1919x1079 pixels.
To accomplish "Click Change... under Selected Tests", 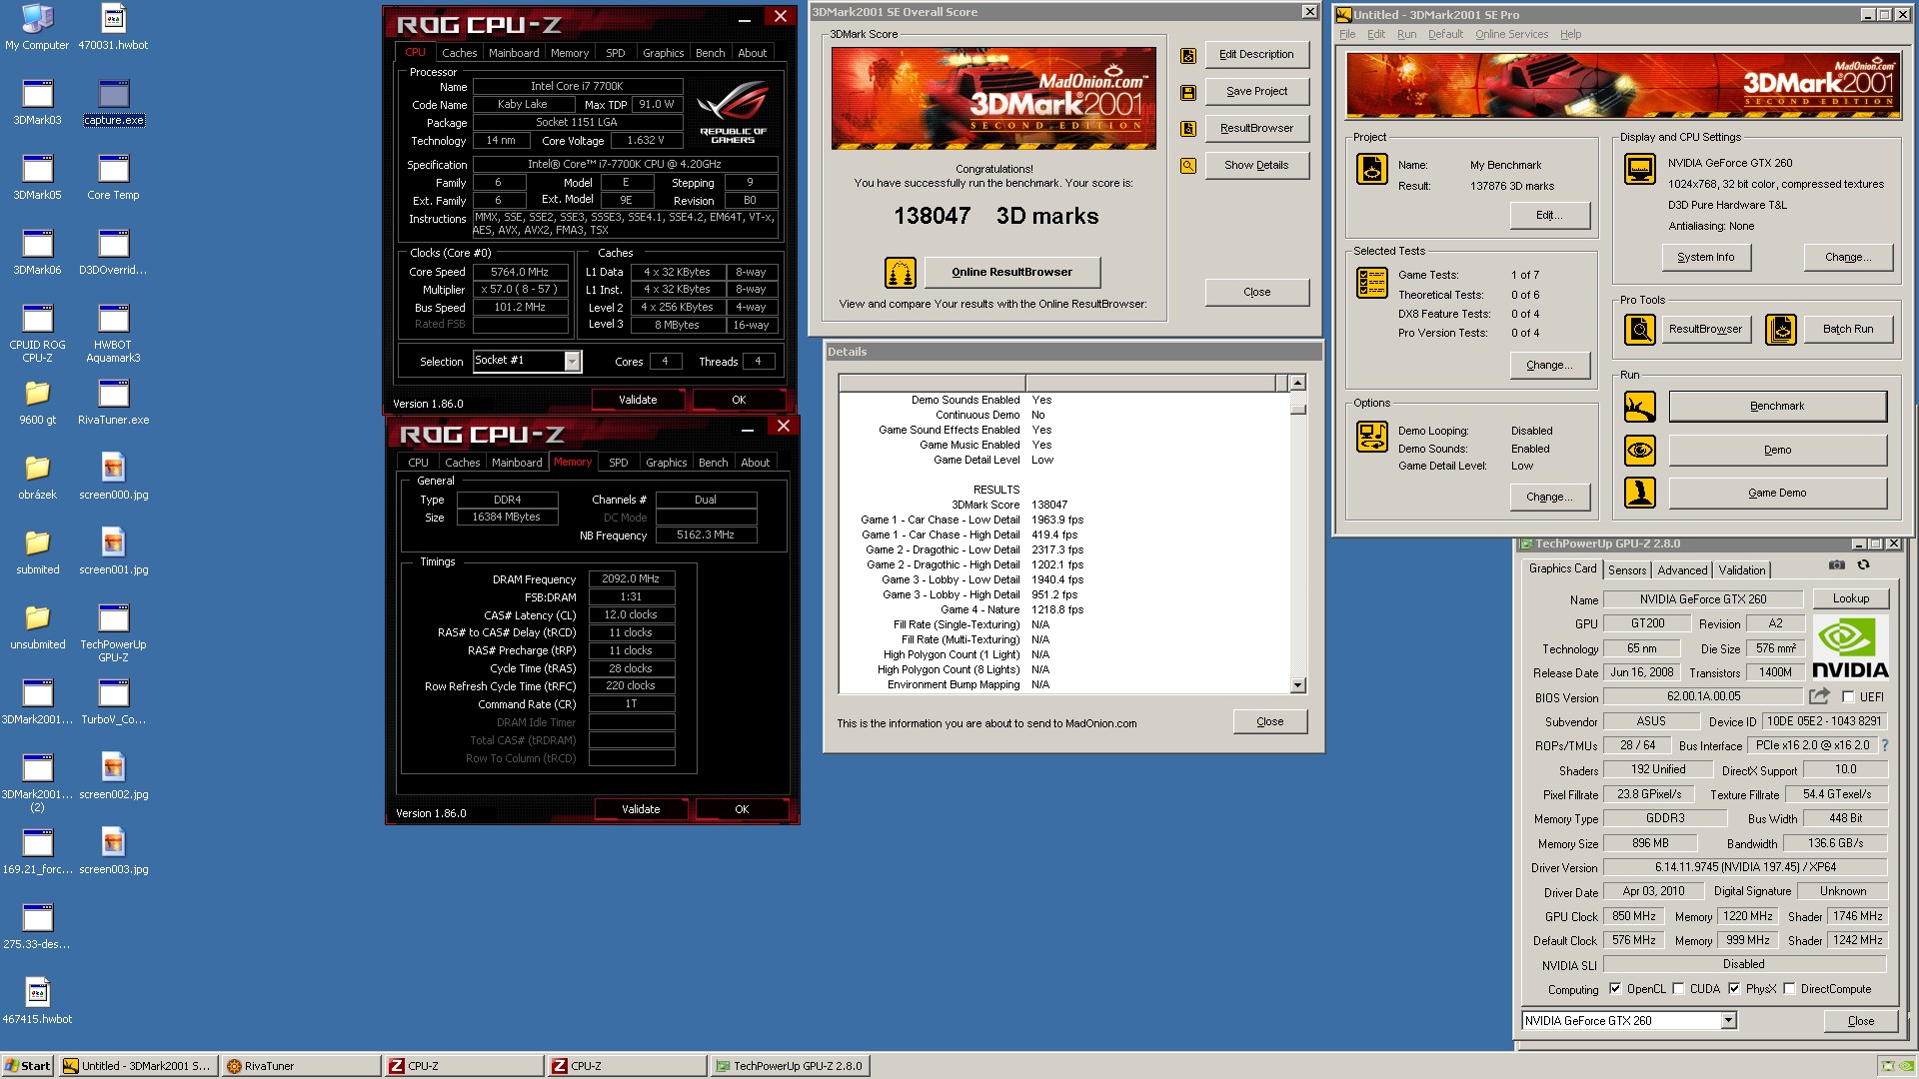I will pos(1548,366).
